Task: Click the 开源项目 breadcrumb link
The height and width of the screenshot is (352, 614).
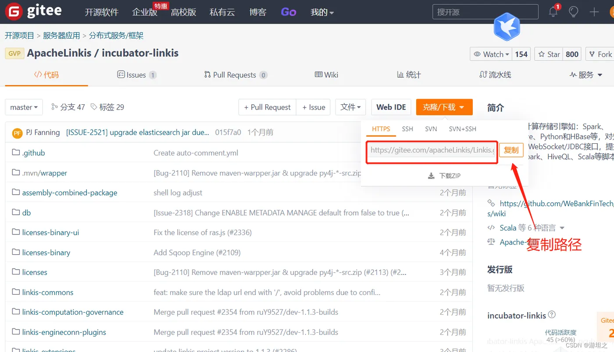Action: pyautogui.click(x=19, y=36)
